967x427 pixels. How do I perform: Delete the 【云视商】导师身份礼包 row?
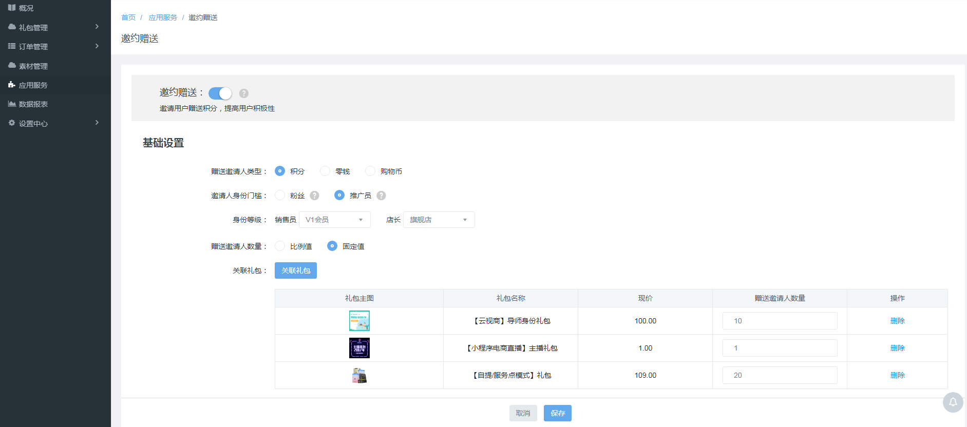tap(897, 321)
